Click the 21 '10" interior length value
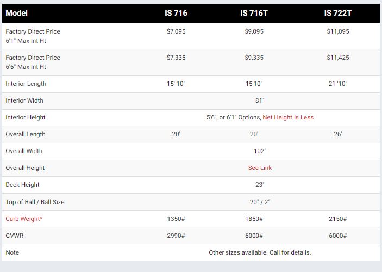Viewport: 382px width, 272px height. point(338,84)
